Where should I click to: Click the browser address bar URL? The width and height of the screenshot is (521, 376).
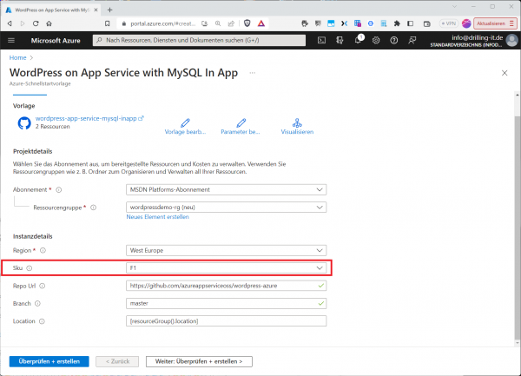click(x=163, y=23)
